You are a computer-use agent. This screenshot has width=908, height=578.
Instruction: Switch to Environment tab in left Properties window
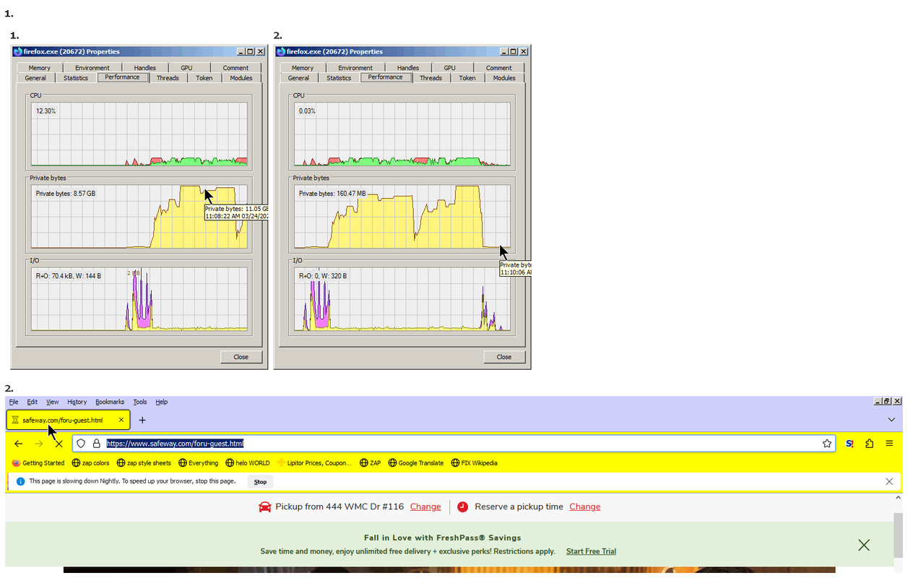coord(92,68)
